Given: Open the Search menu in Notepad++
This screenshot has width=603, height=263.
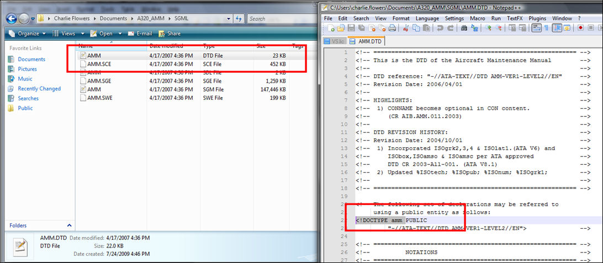Looking at the screenshot, I should pyautogui.click(x=361, y=18).
